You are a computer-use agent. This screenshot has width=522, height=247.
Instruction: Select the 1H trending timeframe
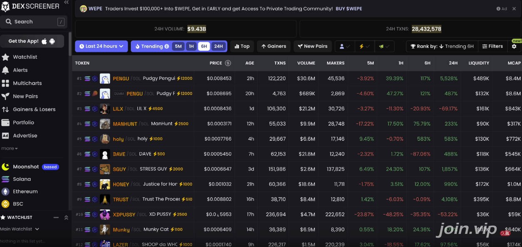(191, 47)
